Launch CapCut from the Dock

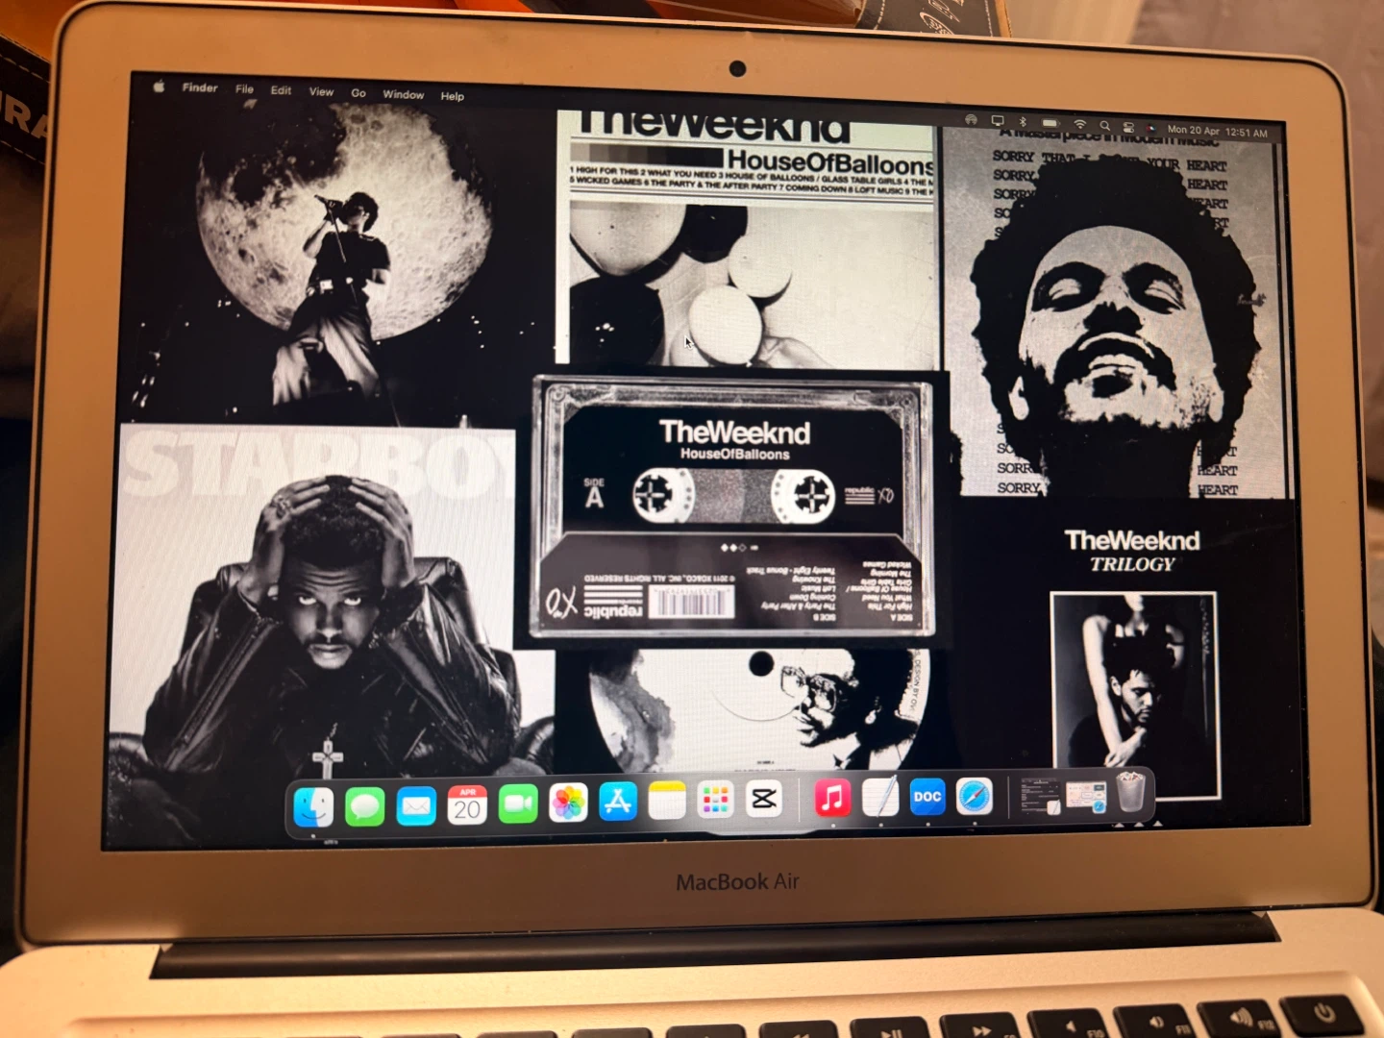click(x=764, y=799)
